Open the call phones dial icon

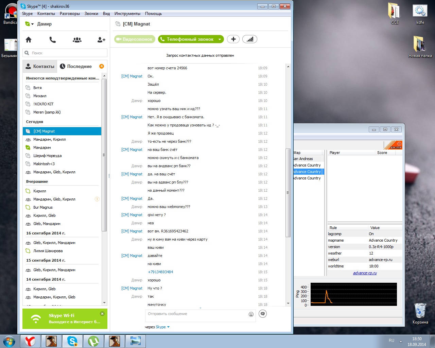pos(53,40)
